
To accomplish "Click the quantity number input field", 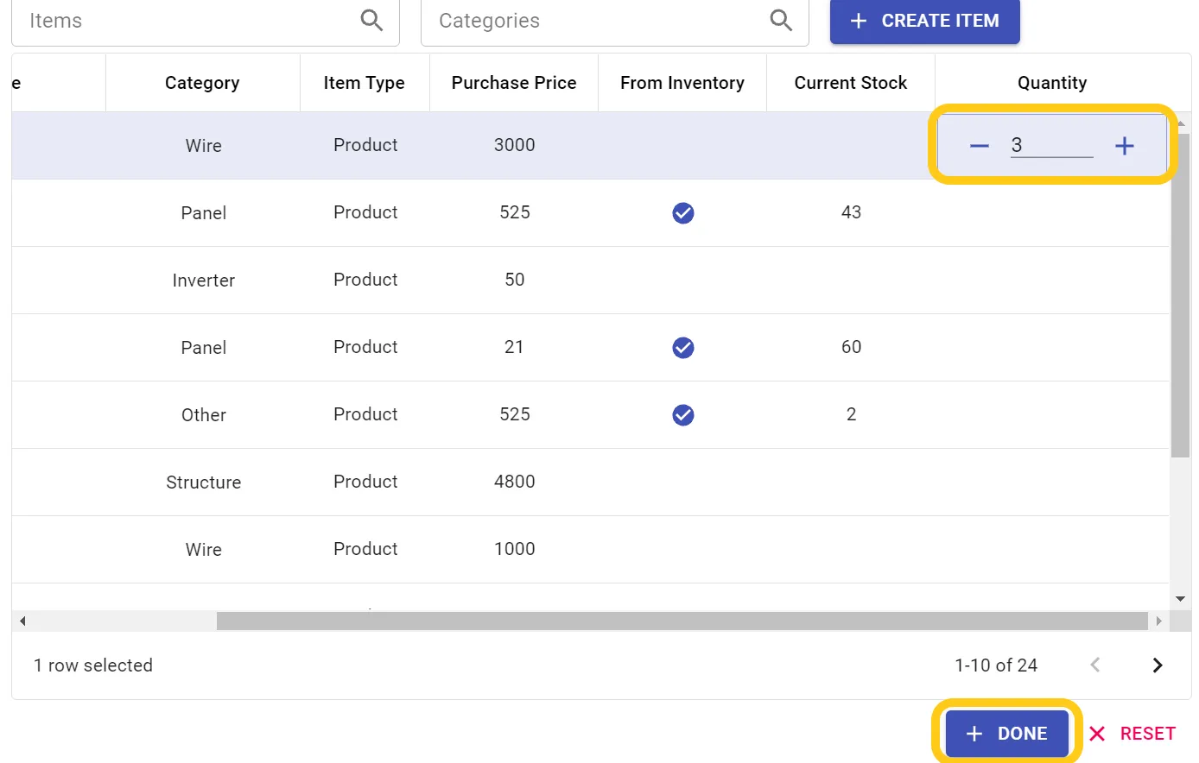I will (1051, 145).
